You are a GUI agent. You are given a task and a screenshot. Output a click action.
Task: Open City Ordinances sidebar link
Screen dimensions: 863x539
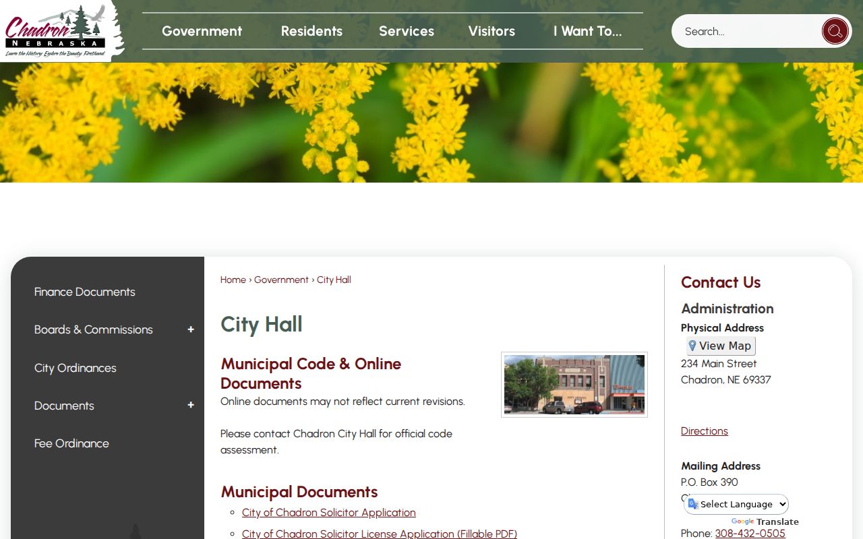76,368
